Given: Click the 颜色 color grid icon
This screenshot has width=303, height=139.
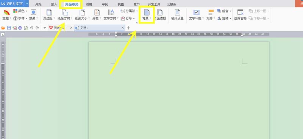Looking at the screenshot, I should tap(15, 11).
